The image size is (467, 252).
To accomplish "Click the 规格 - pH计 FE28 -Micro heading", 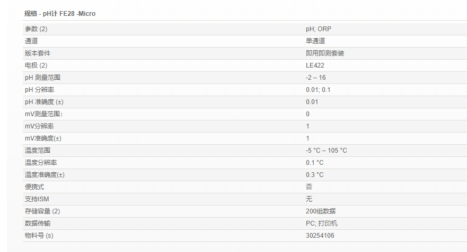I will click(x=60, y=13).
